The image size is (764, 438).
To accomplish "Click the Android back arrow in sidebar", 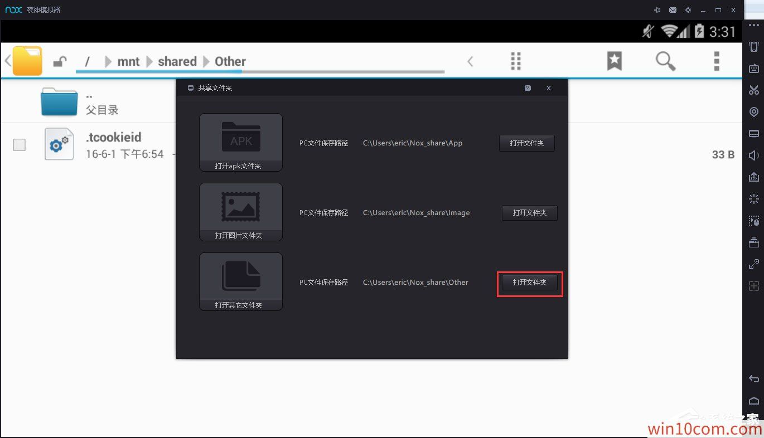I will 754,379.
